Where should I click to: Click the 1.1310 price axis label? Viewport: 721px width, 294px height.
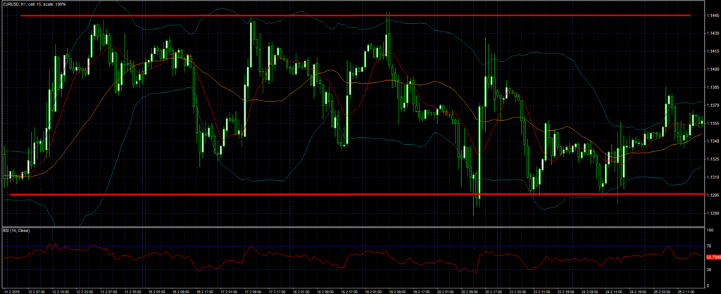pos(712,177)
